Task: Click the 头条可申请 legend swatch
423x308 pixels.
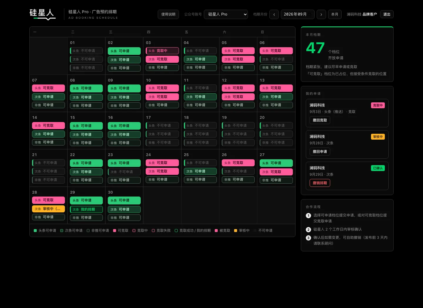Action: coord(35,231)
